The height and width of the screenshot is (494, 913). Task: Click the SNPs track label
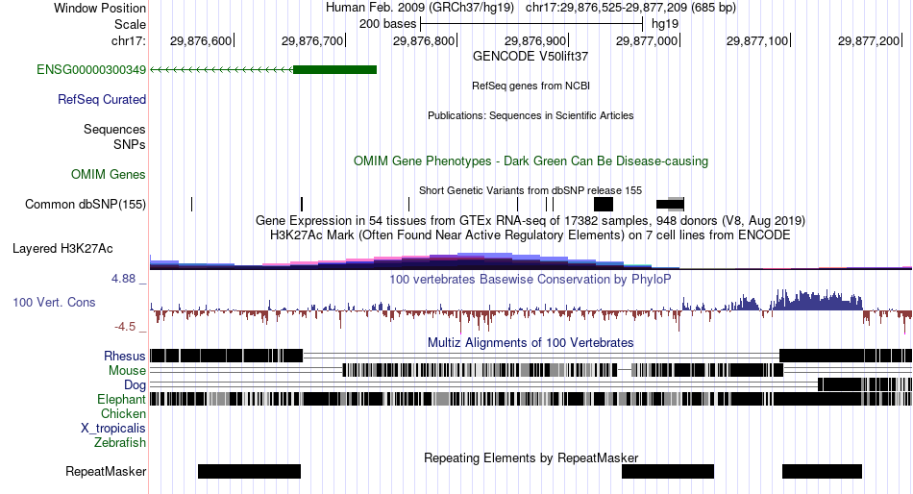click(130, 144)
